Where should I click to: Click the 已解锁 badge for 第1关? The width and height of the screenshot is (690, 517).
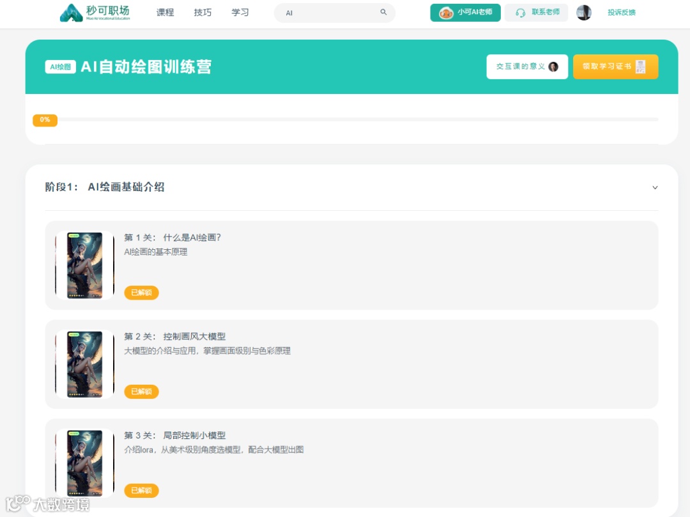[141, 293]
